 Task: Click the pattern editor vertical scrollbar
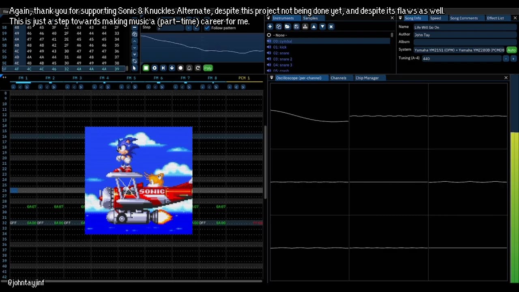[x=266, y=162]
